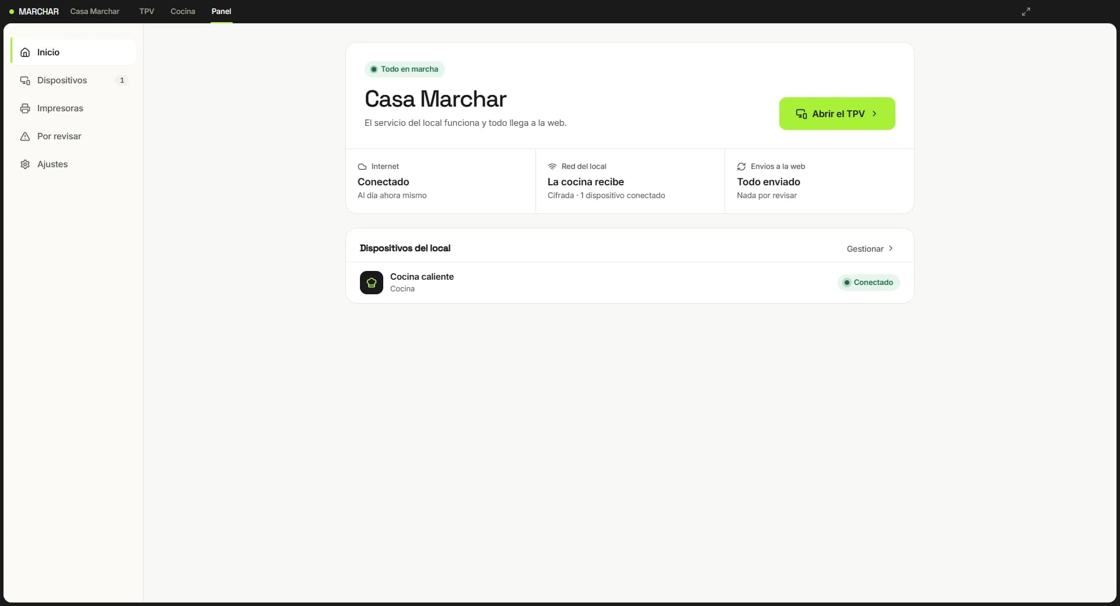Click the gear icon for Ajustes
Screen dimensions: 1120x606
tap(25, 164)
